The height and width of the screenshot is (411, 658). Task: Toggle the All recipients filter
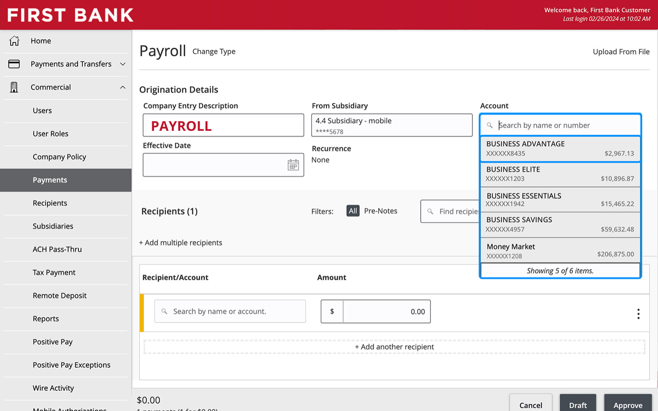click(x=353, y=211)
